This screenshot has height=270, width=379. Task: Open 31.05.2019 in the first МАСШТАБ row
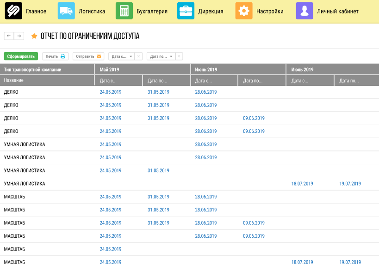click(x=158, y=197)
